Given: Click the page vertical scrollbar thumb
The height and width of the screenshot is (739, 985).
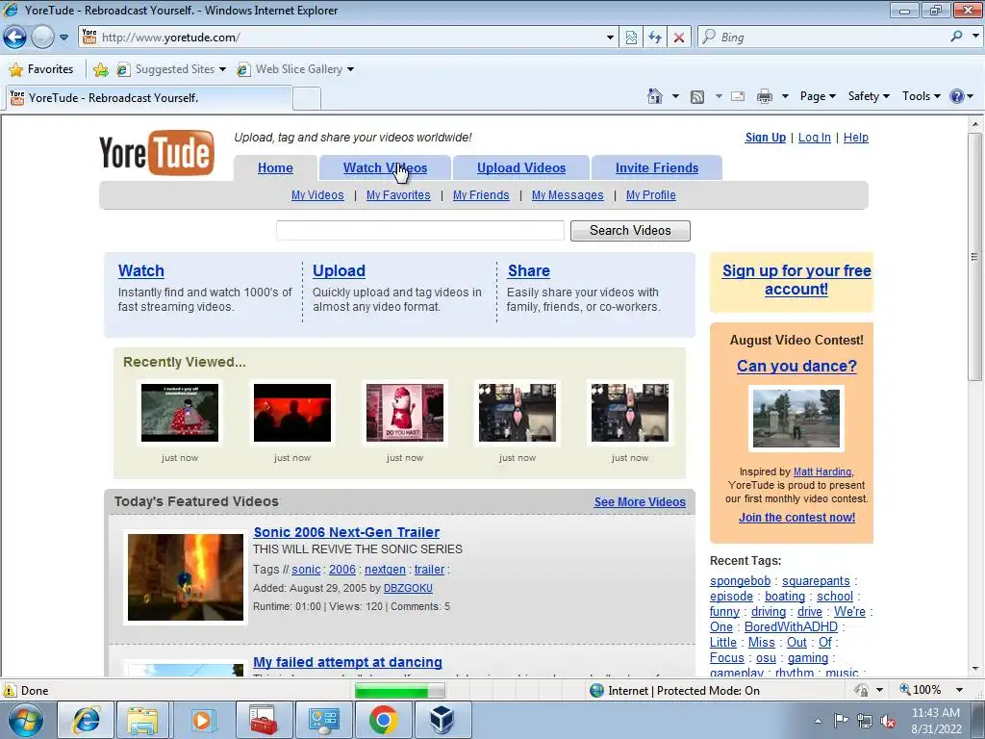Looking at the screenshot, I should [x=974, y=256].
